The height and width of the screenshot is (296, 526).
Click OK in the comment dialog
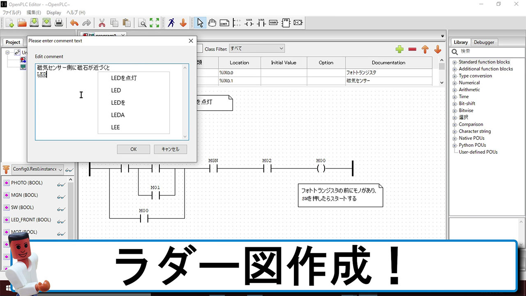point(133,149)
